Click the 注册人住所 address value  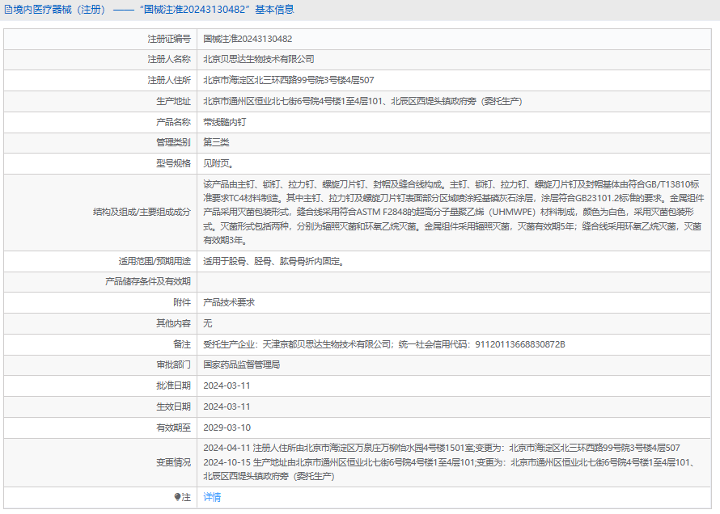tap(288, 81)
